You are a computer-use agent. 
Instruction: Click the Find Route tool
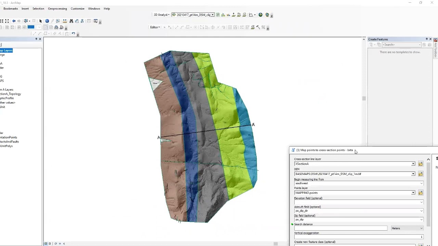pyautogui.click(x=77, y=21)
